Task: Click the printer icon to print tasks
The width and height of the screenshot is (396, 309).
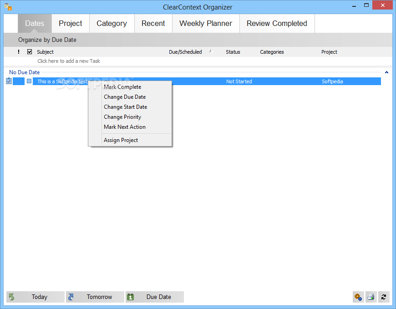Action: click(371, 297)
